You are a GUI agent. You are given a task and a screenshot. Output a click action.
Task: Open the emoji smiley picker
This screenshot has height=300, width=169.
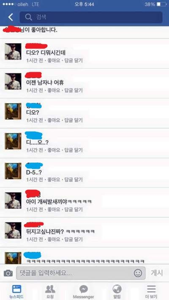[138, 273]
